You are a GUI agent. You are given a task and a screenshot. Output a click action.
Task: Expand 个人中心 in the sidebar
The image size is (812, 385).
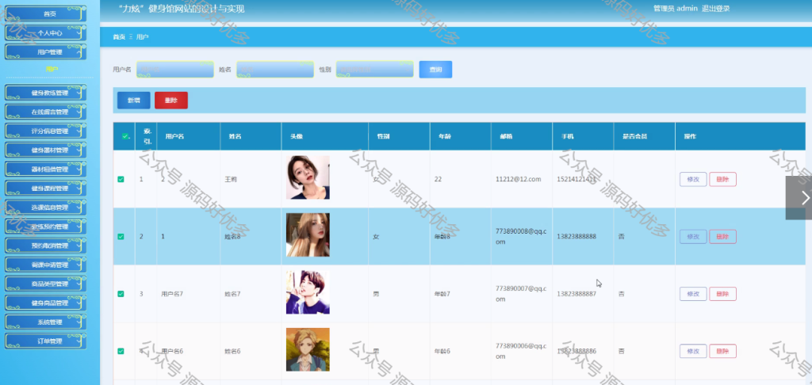coord(45,32)
